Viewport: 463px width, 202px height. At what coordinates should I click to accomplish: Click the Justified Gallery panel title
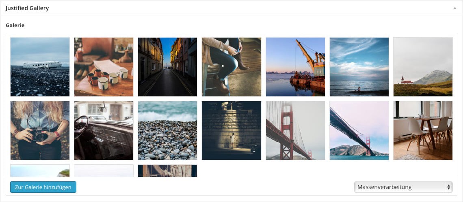point(27,8)
